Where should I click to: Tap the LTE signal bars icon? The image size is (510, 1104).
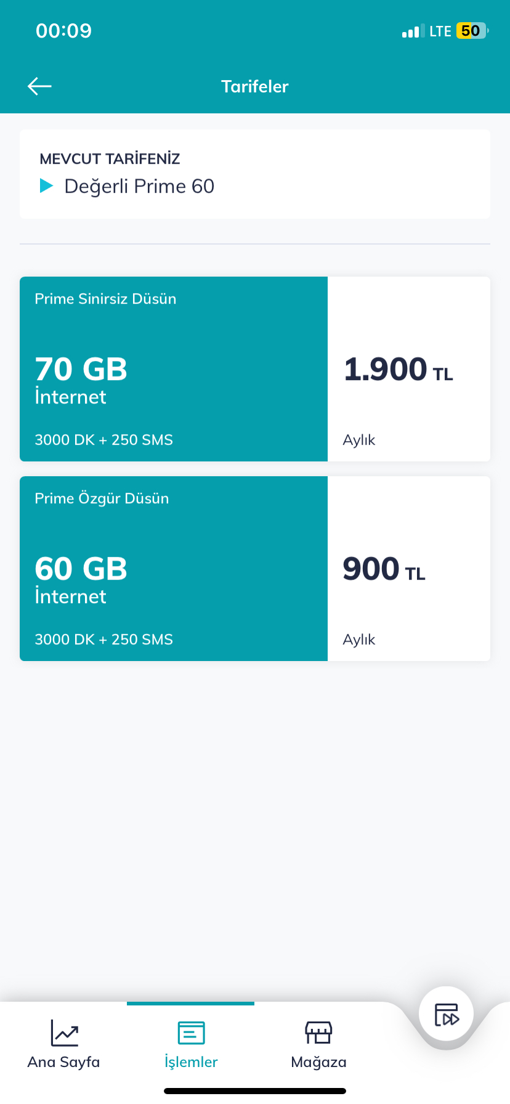[413, 31]
